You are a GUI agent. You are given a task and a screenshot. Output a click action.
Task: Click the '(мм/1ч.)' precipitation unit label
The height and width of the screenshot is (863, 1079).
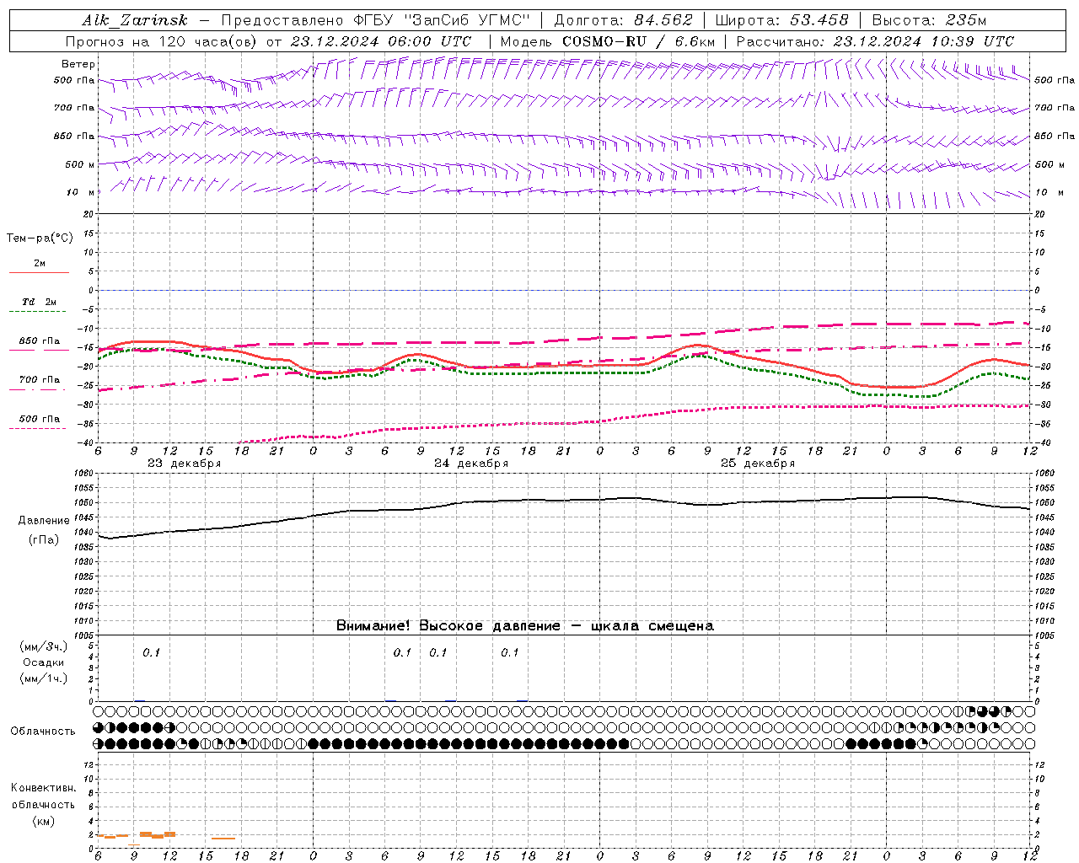[44, 679]
